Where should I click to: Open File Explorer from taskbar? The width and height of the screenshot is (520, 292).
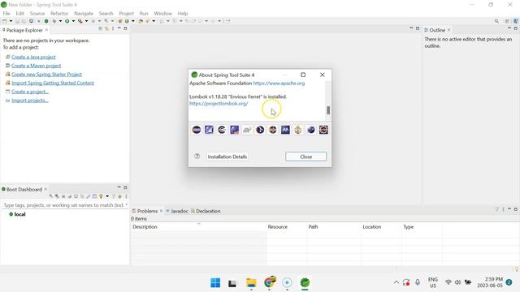pos(251,283)
